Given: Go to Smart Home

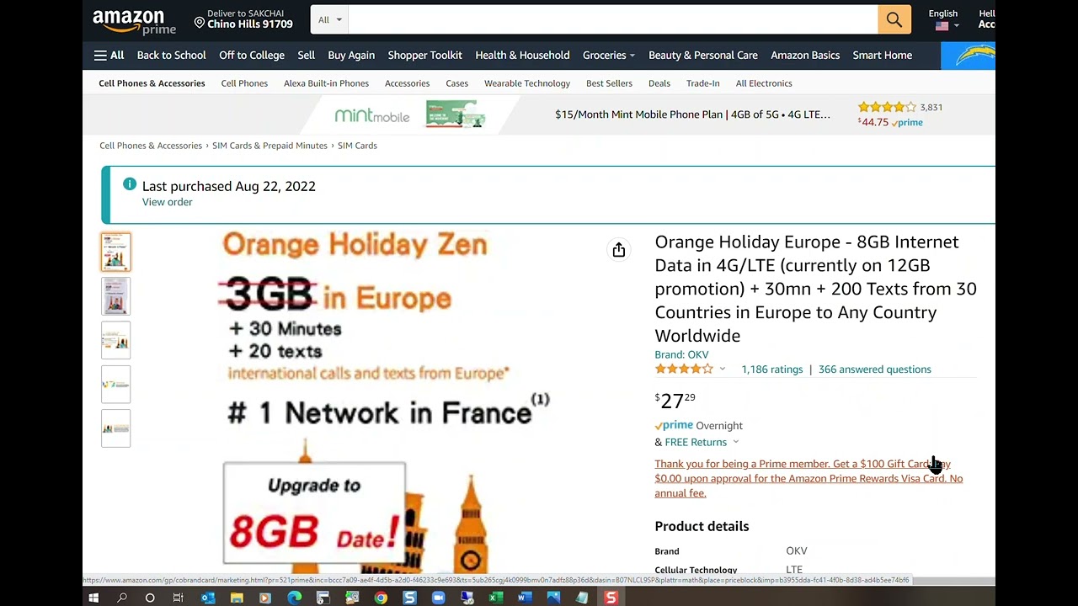Looking at the screenshot, I should click(882, 56).
